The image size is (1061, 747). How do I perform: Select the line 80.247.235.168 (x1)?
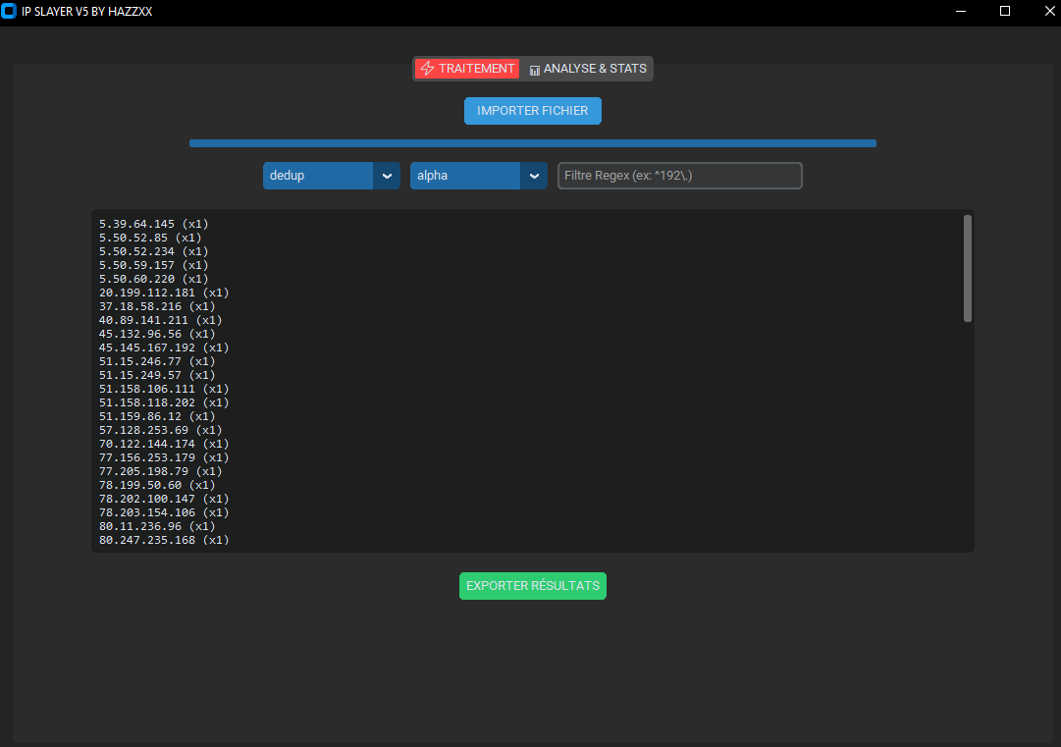[x=164, y=541]
